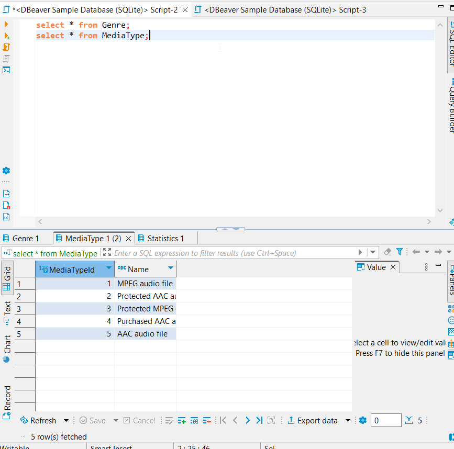Open the results filter settings gear icon

[x=363, y=420]
